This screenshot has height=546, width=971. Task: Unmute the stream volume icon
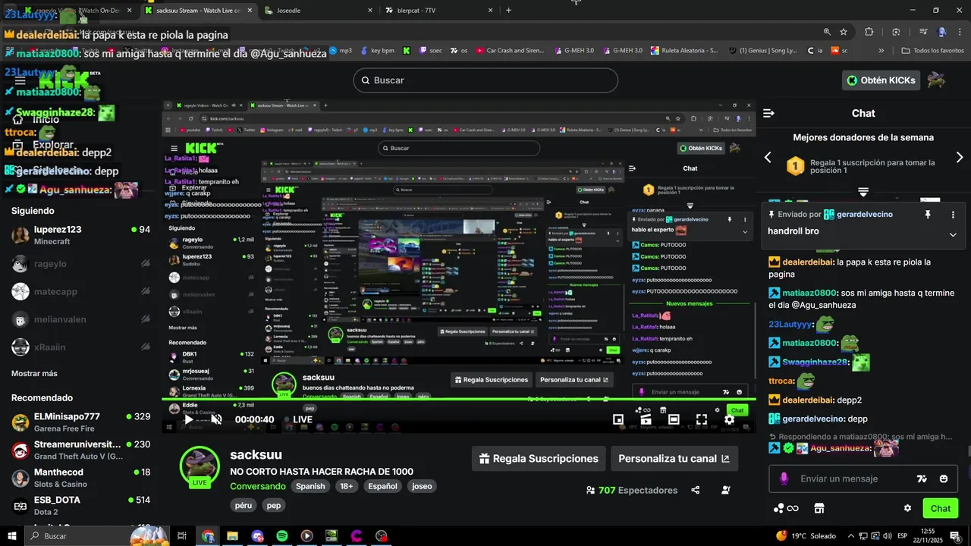(216, 419)
